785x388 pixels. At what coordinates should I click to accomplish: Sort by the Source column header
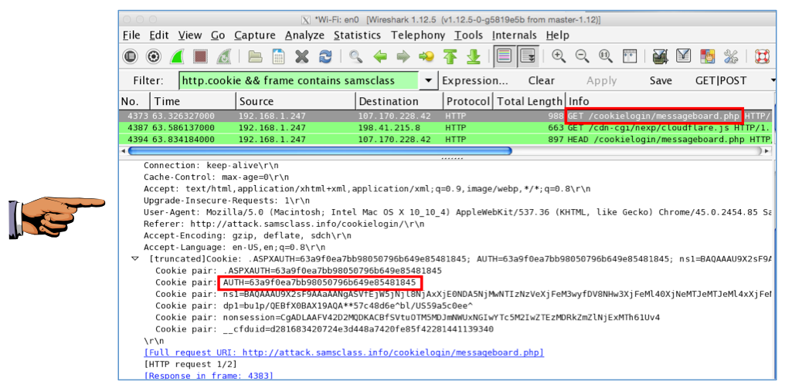pos(295,102)
